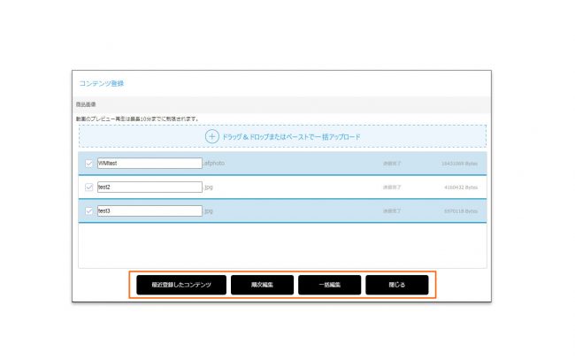The height and width of the screenshot is (359, 575).
Task: Click the ドラッグ＆ドロップ upload text
Action: pyautogui.click(x=291, y=137)
